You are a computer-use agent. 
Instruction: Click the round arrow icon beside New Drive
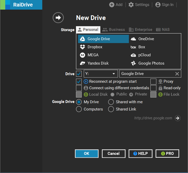pos(58,18)
